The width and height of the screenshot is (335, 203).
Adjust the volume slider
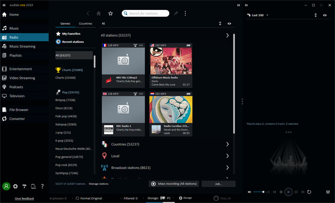tap(259, 192)
